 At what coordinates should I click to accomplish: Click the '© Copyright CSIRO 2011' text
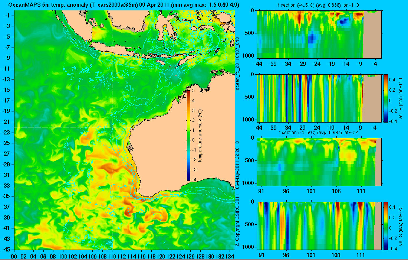pyautogui.click(x=237, y=220)
